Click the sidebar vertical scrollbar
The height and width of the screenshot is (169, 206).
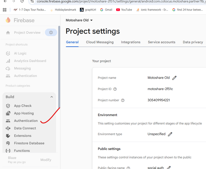click(59, 67)
